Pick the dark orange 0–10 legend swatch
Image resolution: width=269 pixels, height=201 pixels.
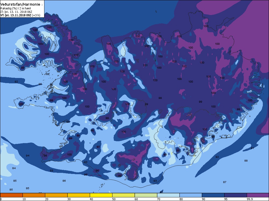point(12,195)
